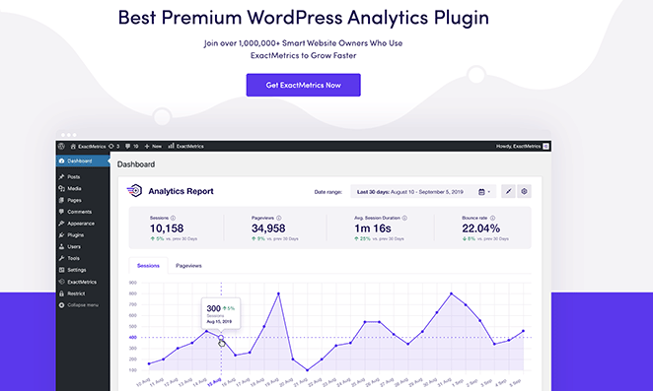The width and height of the screenshot is (653, 391).
Task: Open the comments bubble showing 10
Action: coord(131,146)
